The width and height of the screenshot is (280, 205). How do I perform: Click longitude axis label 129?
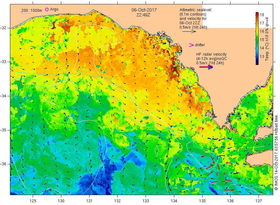click(33, 201)
